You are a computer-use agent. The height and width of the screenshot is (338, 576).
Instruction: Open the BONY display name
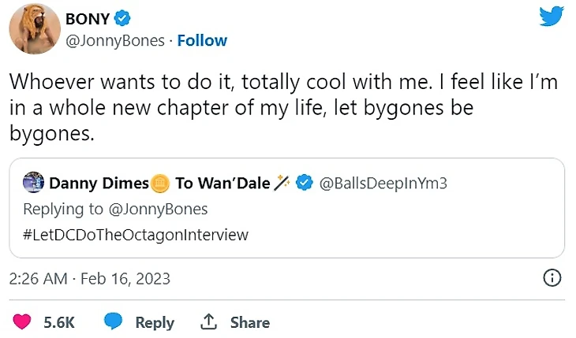(87, 18)
